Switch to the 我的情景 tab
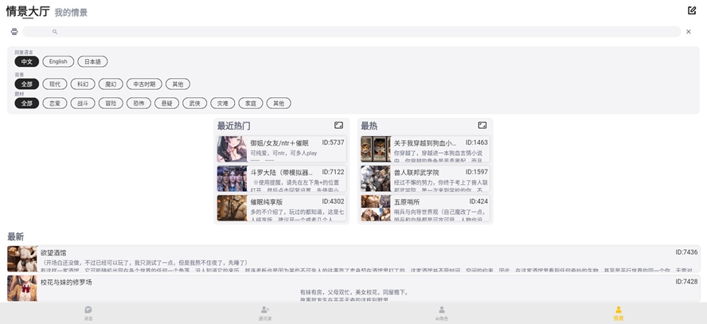The image size is (707, 324). click(x=71, y=13)
